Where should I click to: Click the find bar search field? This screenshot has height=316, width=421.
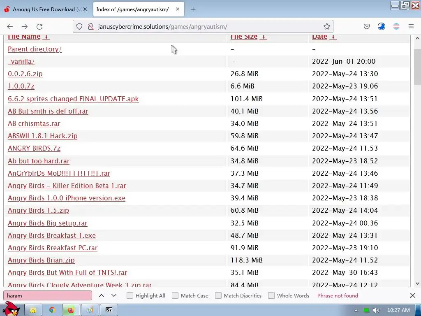[48, 295]
